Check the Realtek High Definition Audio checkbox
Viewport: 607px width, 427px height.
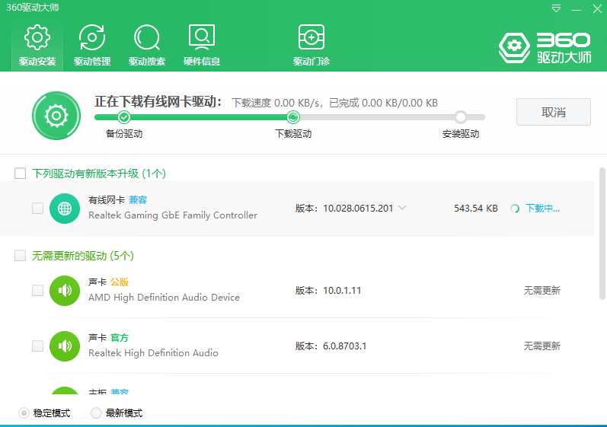click(37, 346)
